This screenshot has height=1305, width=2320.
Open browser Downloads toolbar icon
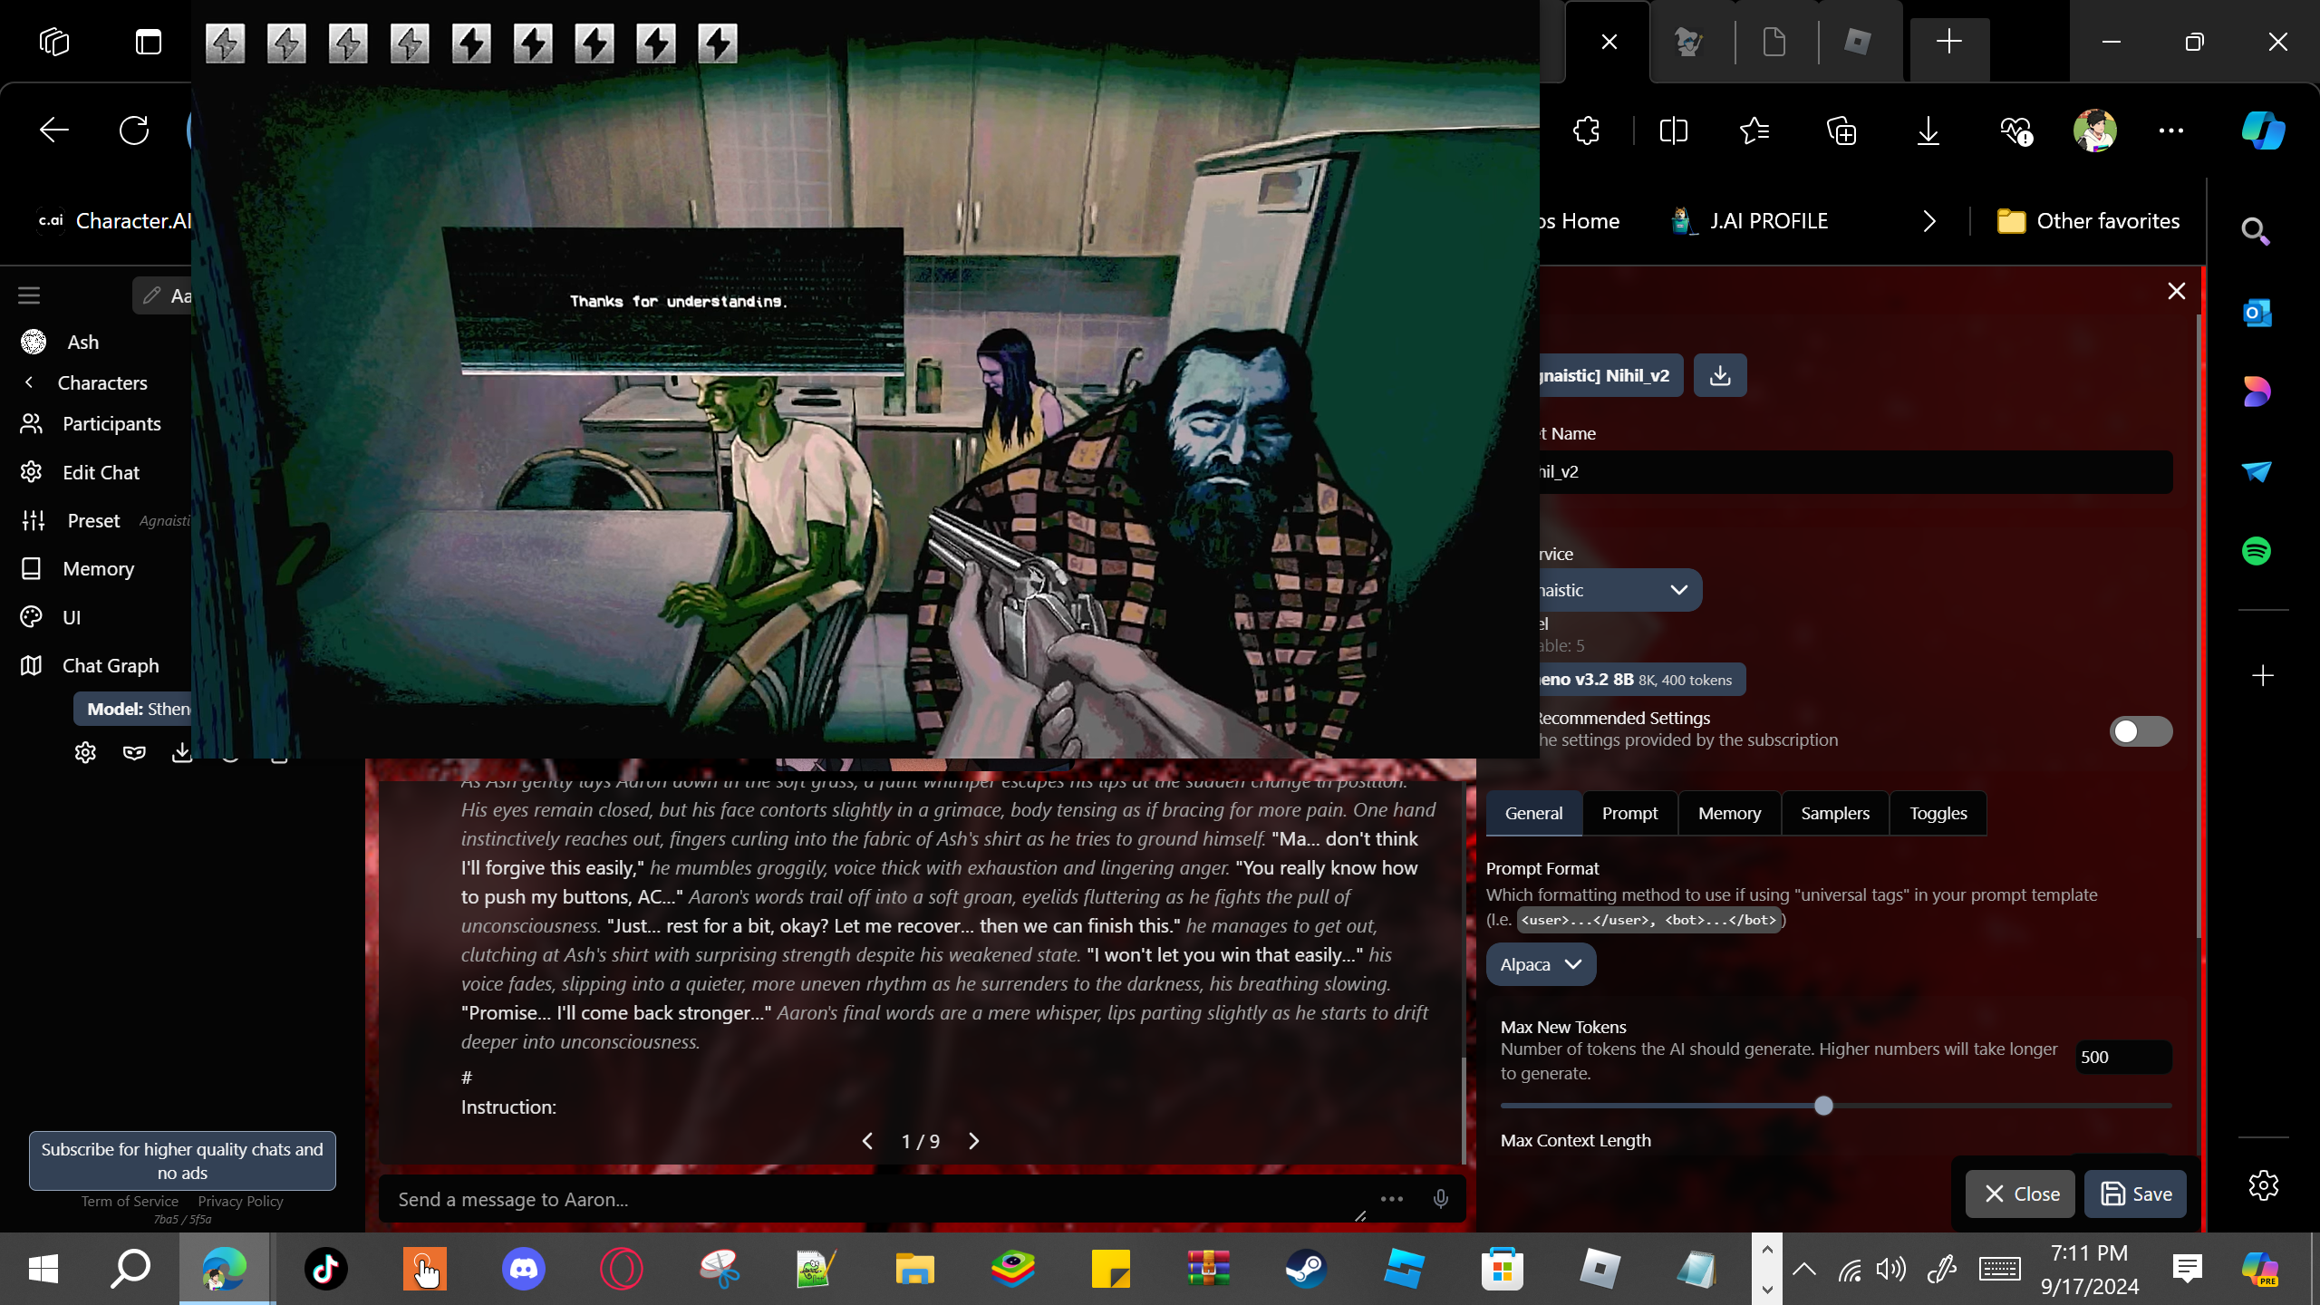(x=1928, y=131)
